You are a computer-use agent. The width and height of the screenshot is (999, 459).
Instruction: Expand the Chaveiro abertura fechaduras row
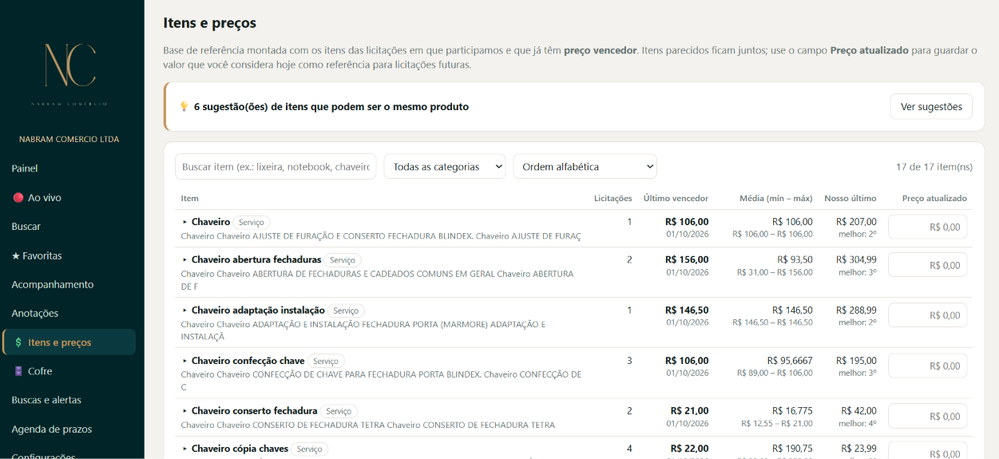(184, 259)
